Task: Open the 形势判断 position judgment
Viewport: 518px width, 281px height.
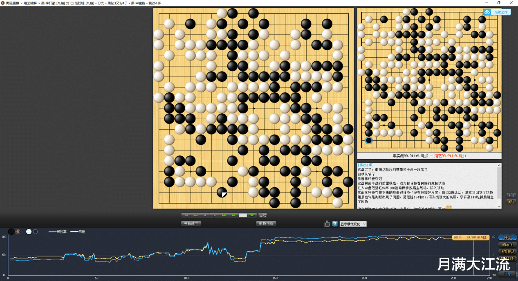Action: click(x=266, y=224)
